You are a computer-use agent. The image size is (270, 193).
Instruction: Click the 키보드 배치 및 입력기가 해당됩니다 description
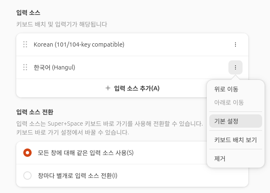(x=61, y=24)
